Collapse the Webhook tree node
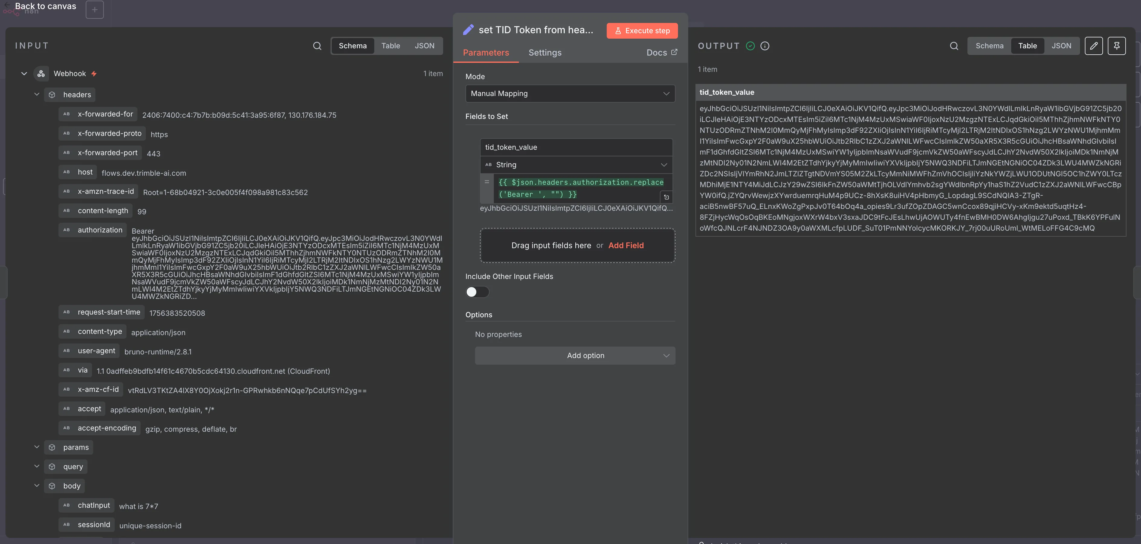Screen dimensions: 1141x544 [24, 74]
